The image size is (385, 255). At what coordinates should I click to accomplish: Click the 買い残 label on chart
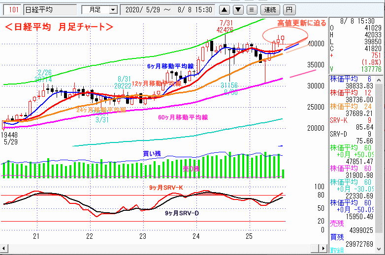click(152, 154)
